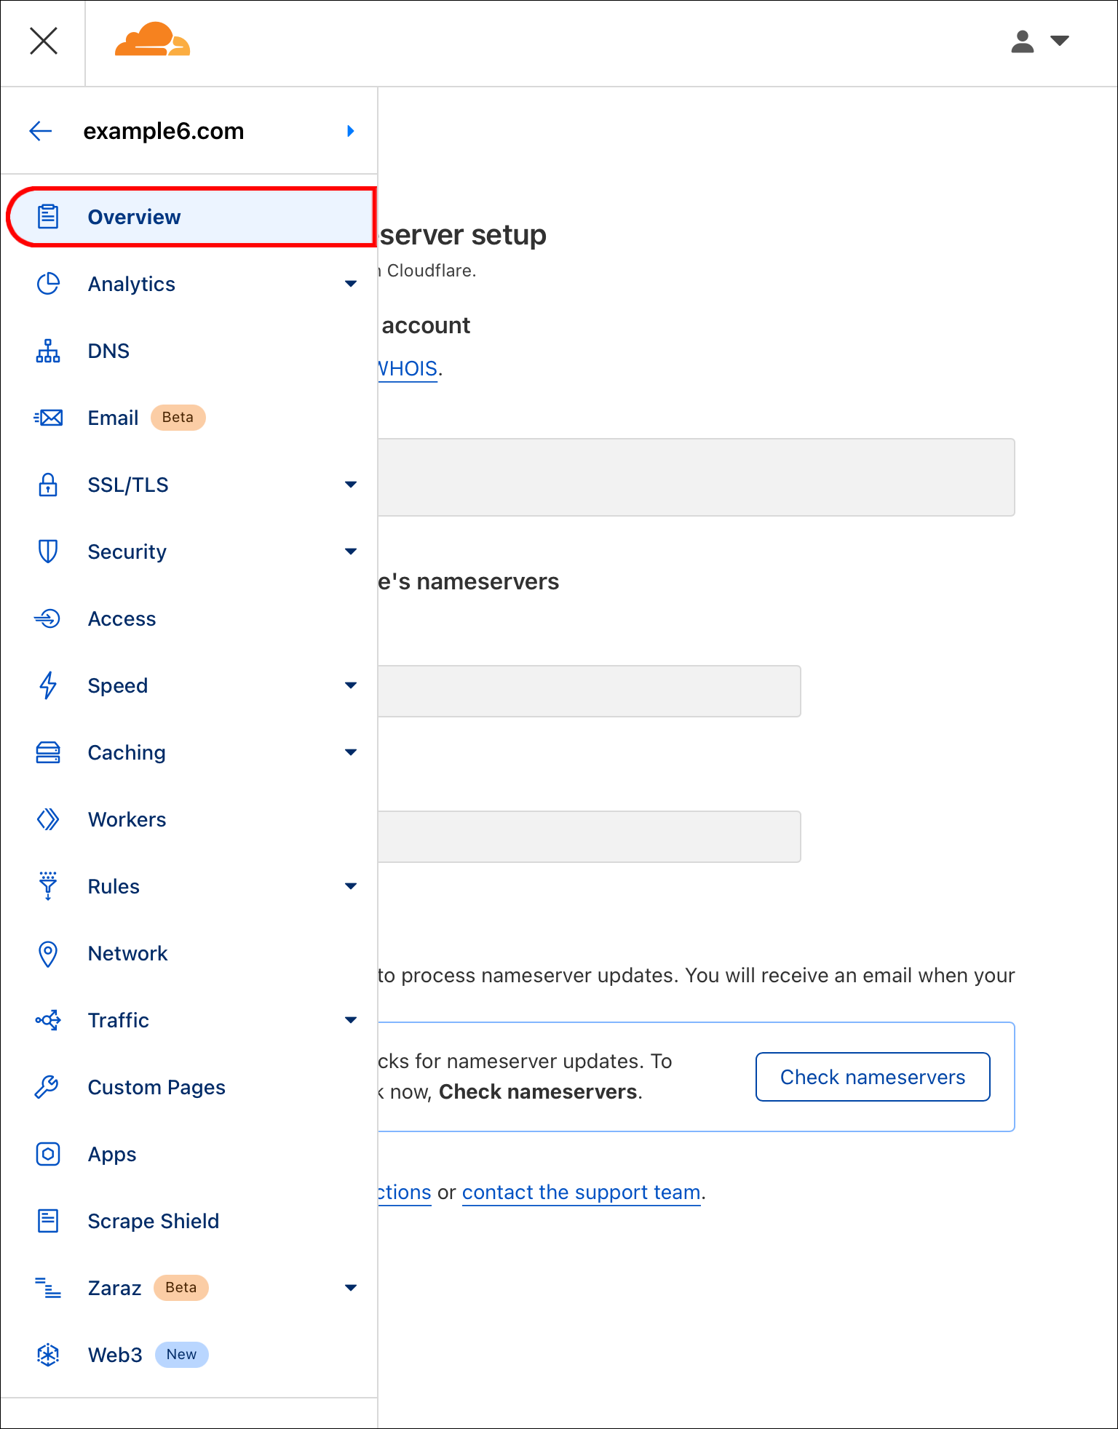This screenshot has width=1118, height=1429.
Task: Go back using the left arrow
Action: tap(41, 131)
